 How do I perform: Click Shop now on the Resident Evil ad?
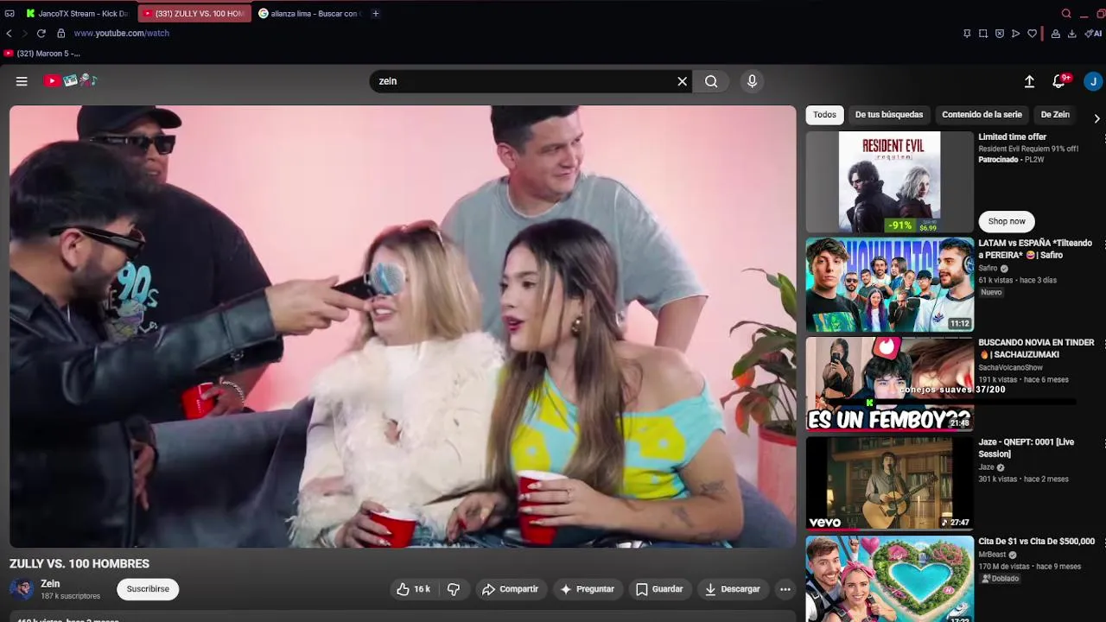[x=1007, y=221]
